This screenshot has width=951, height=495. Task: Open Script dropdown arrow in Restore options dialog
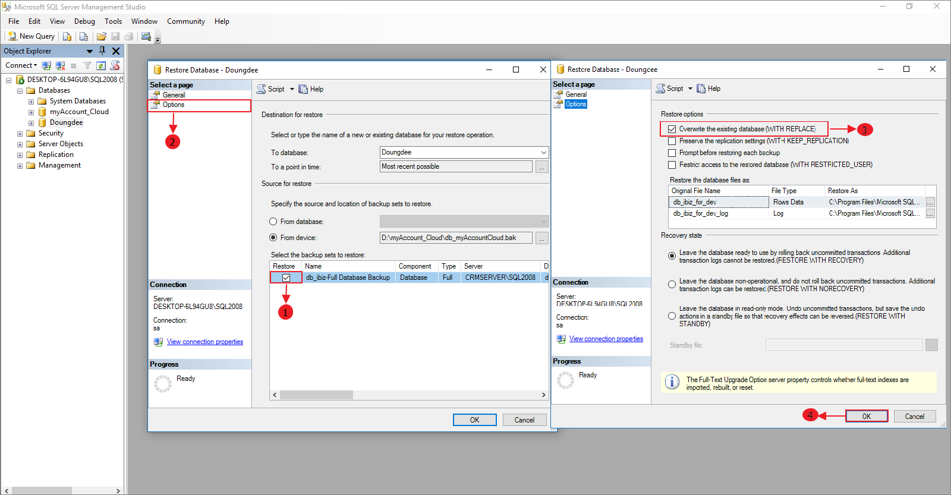[690, 89]
